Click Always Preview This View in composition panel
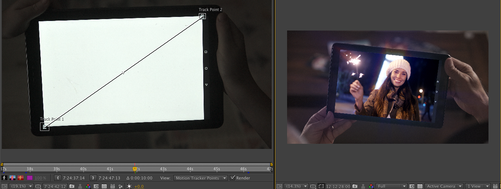 click(279, 186)
